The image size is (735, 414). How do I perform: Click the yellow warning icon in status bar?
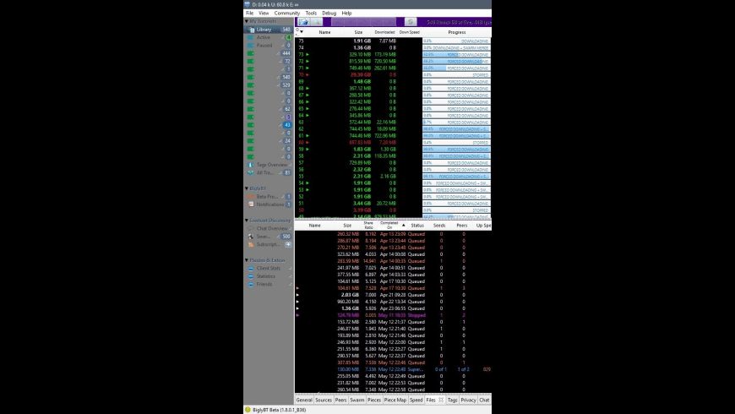248,409
